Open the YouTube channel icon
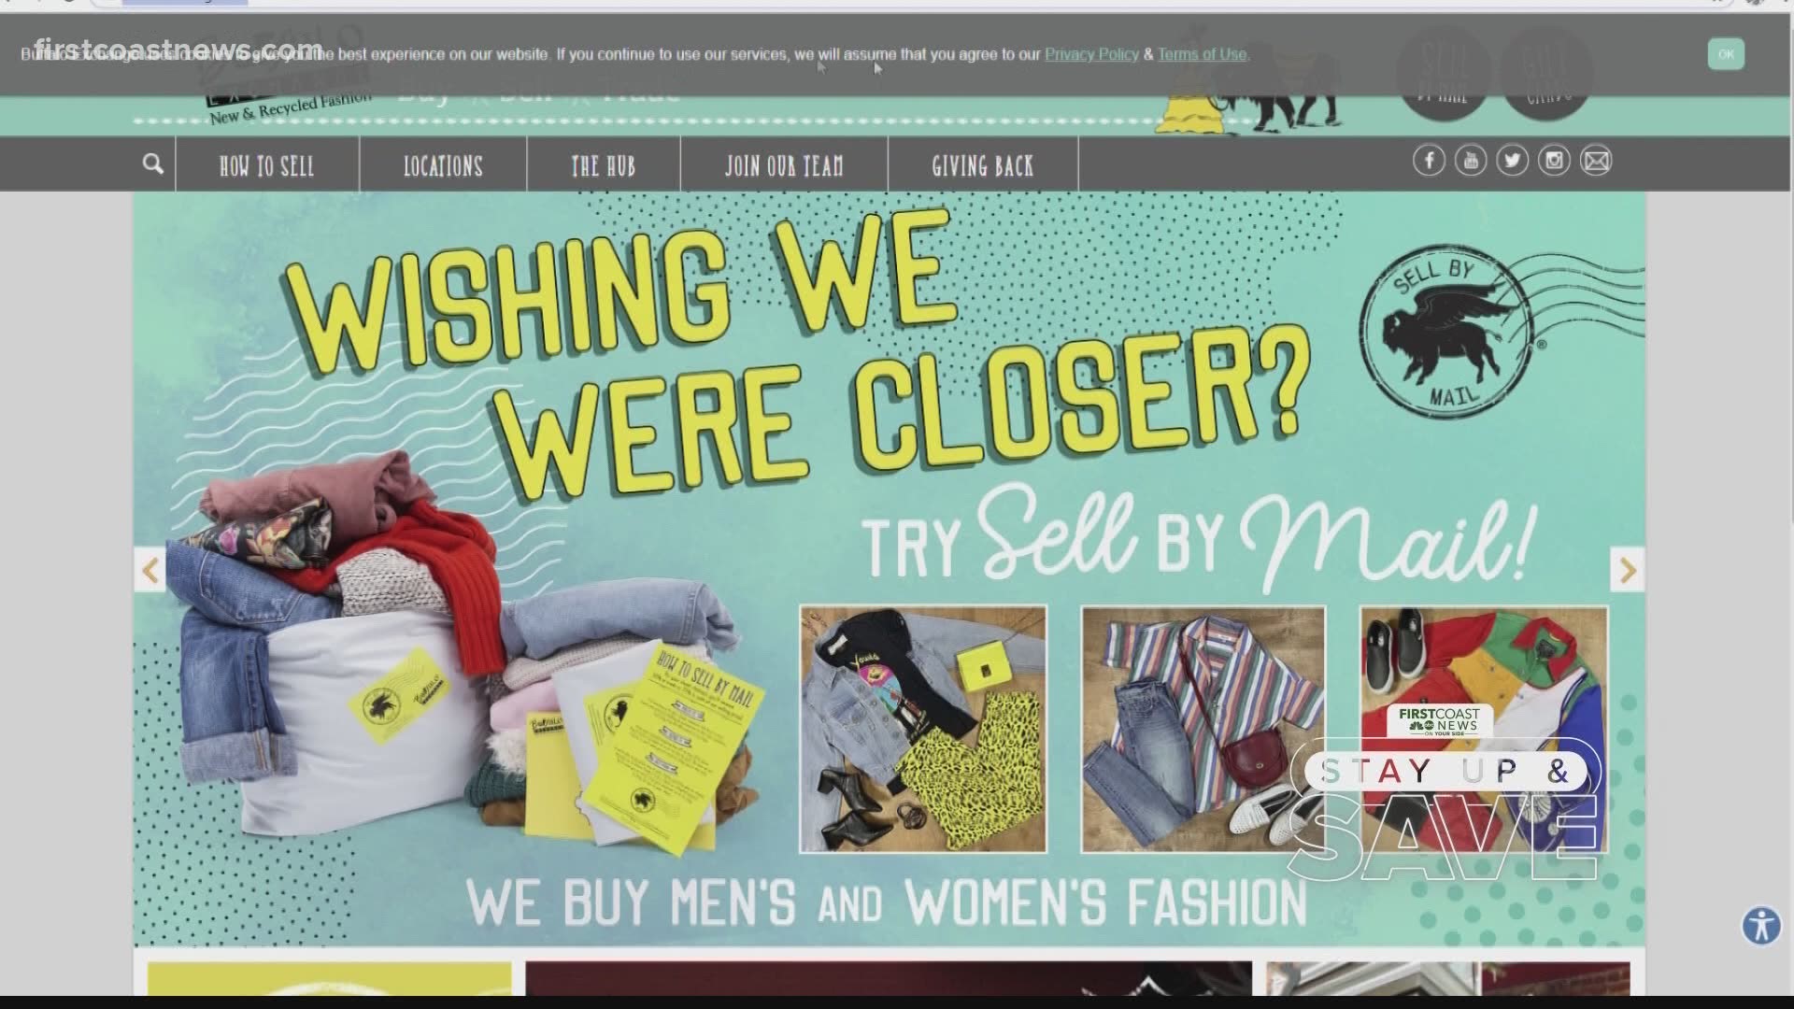This screenshot has width=1794, height=1009. pos(1471,161)
